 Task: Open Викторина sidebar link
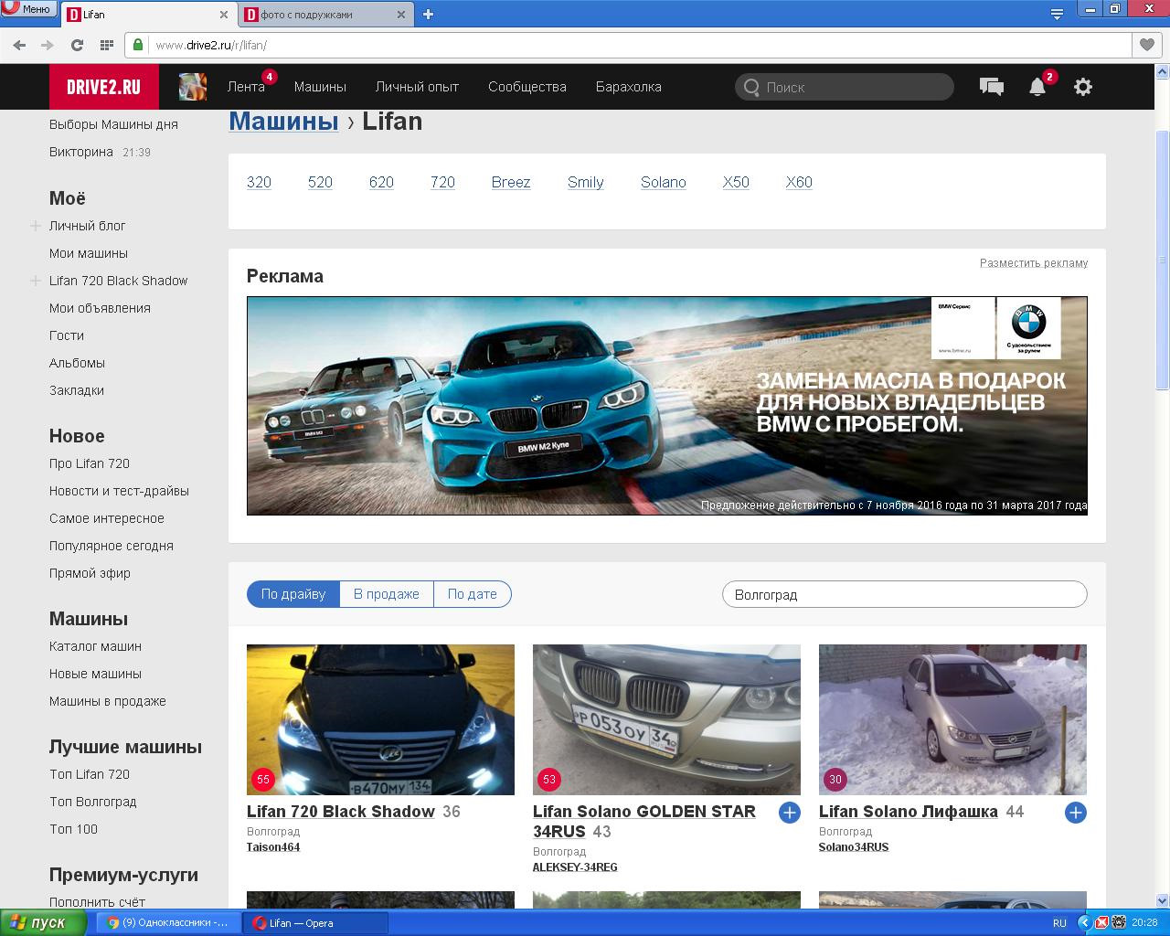click(x=81, y=152)
